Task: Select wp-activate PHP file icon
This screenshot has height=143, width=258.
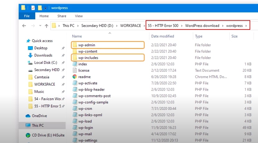Action: tap(75, 83)
